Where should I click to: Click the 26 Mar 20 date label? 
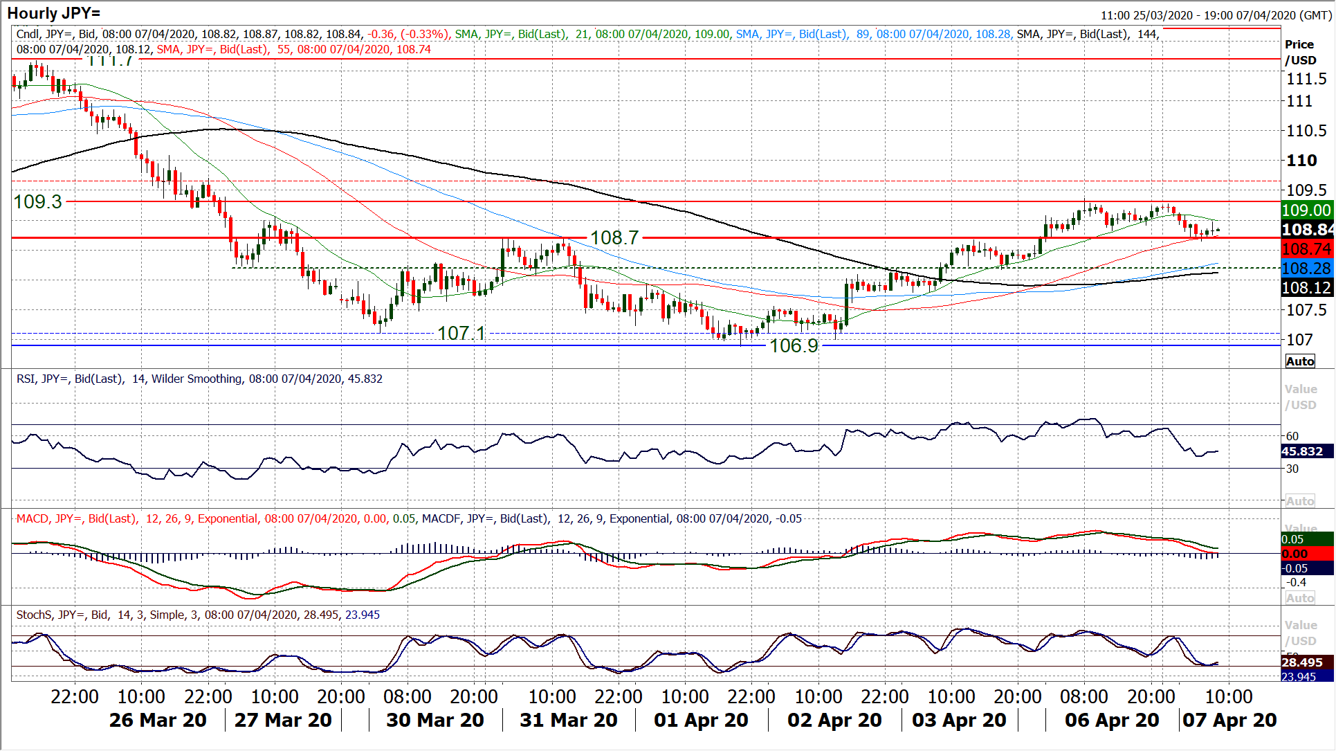click(x=158, y=721)
